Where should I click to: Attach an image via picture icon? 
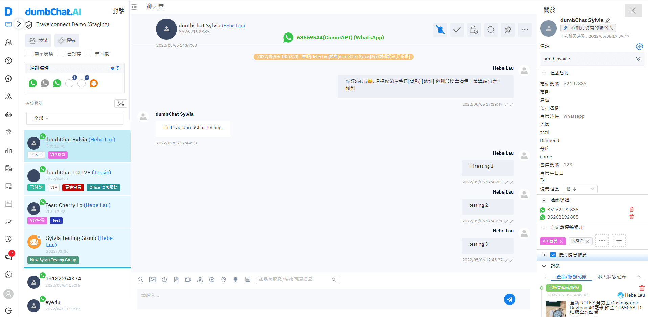(153, 280)
